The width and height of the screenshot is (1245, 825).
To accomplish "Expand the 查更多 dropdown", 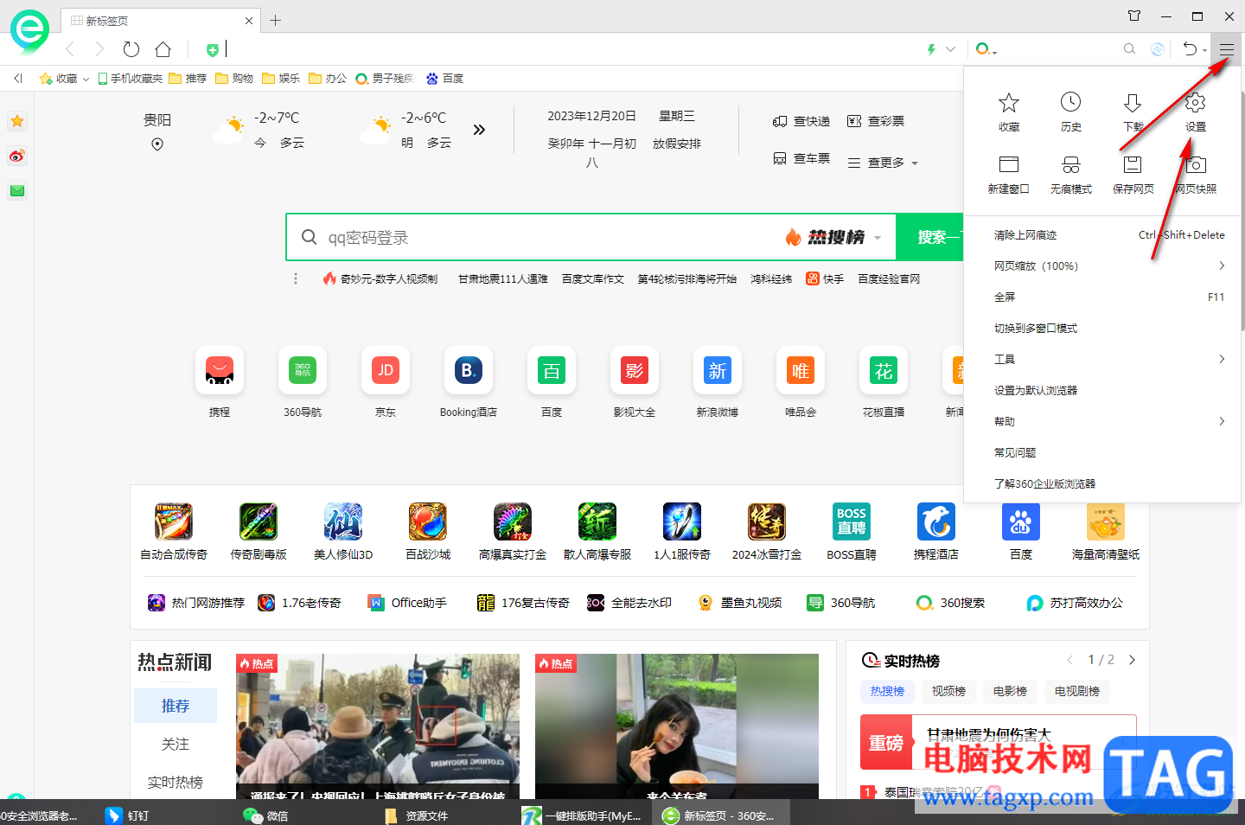I will pos(883,163).
